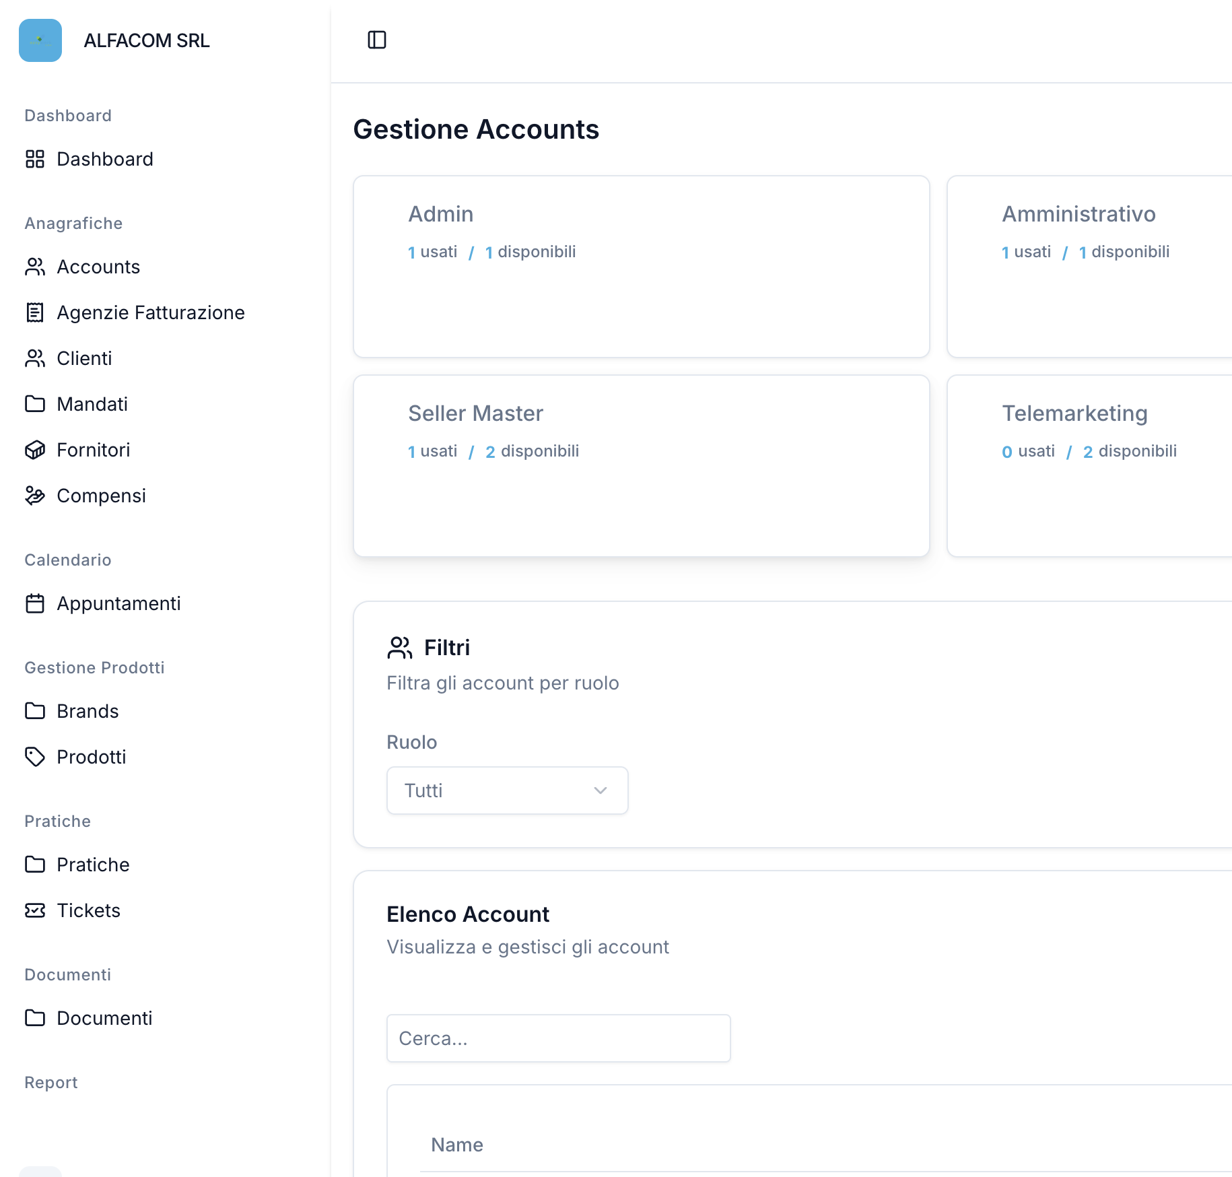Viewport: 1232px width, 1177px height.
Task: Click the Agenzie Fatturazione receipt icon
Action: coord(35,312)
